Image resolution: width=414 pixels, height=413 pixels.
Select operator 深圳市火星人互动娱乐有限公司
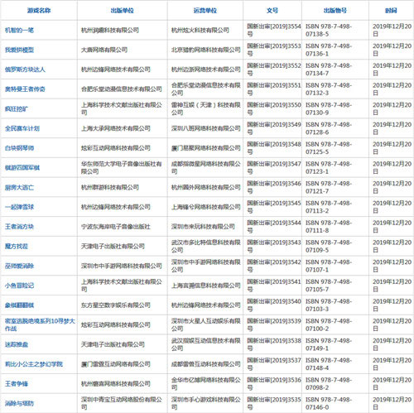pos(206,324)
